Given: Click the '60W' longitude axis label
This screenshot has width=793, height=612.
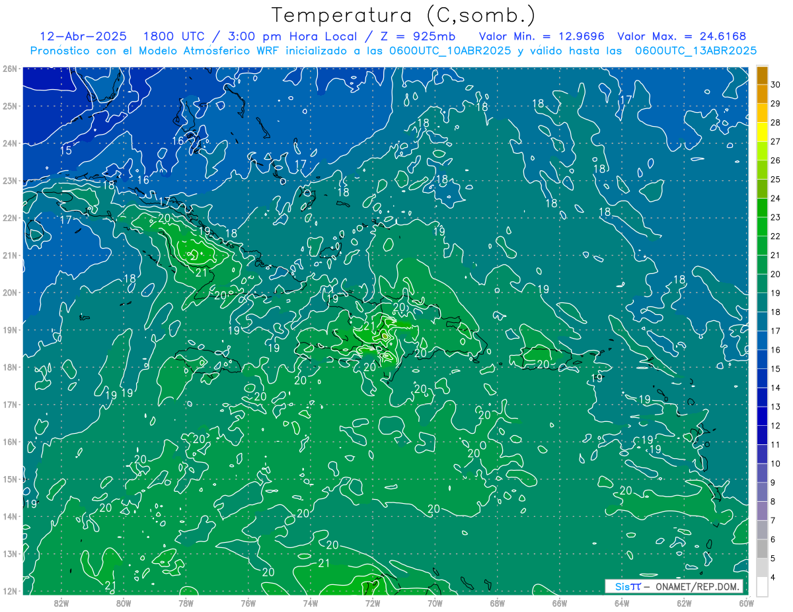Looking at the screenshot, I should click(746, 603).
